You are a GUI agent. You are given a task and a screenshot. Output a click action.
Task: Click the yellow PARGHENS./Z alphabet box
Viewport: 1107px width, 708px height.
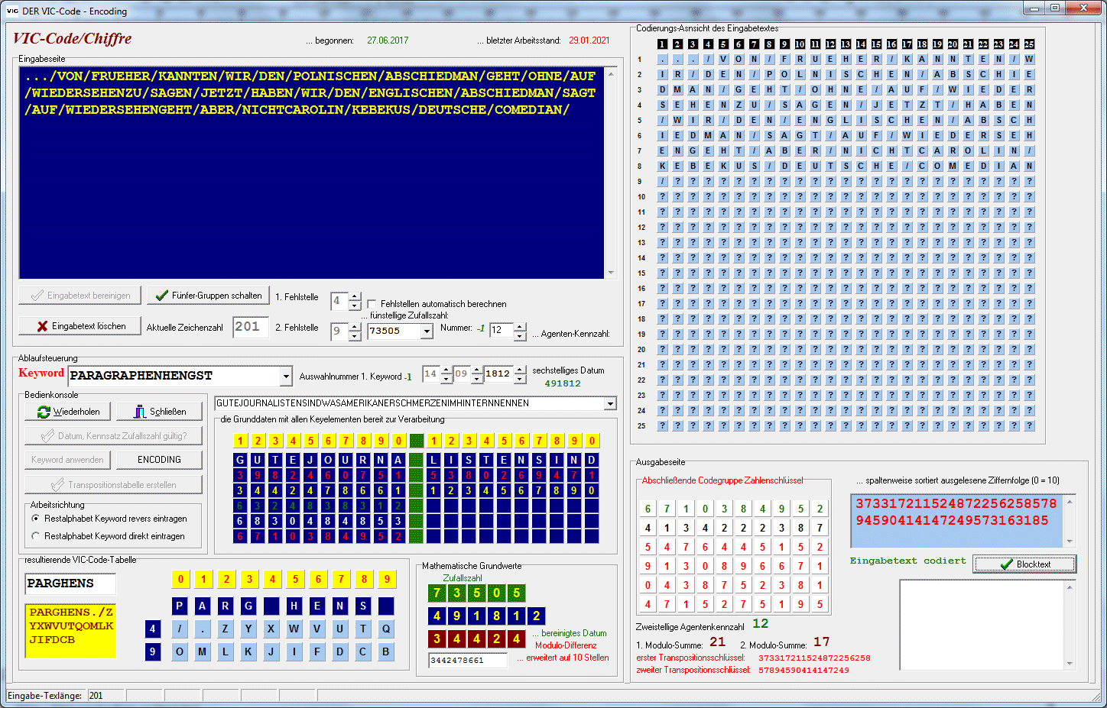point(70,632)
